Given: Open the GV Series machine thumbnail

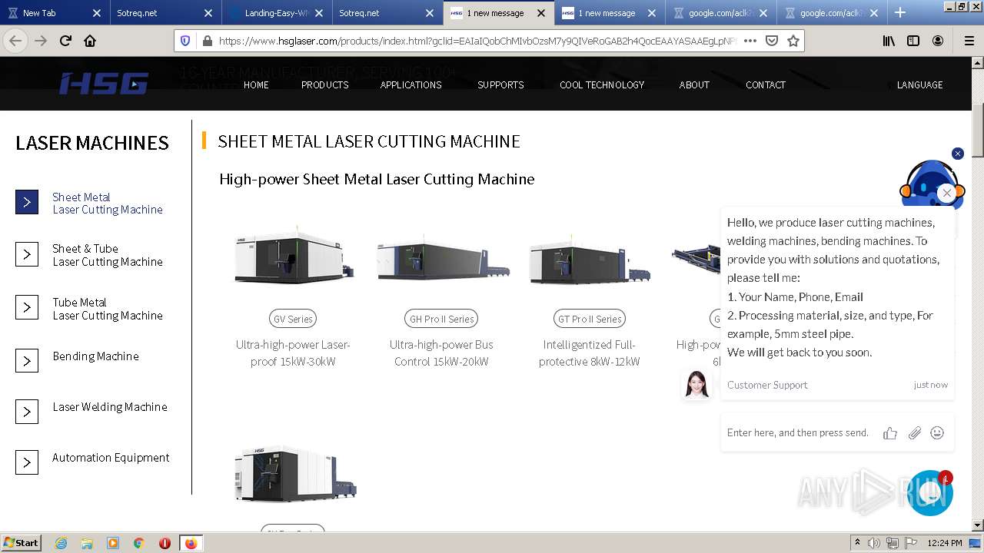Looking at the screenshot, I should pos(294,257).
